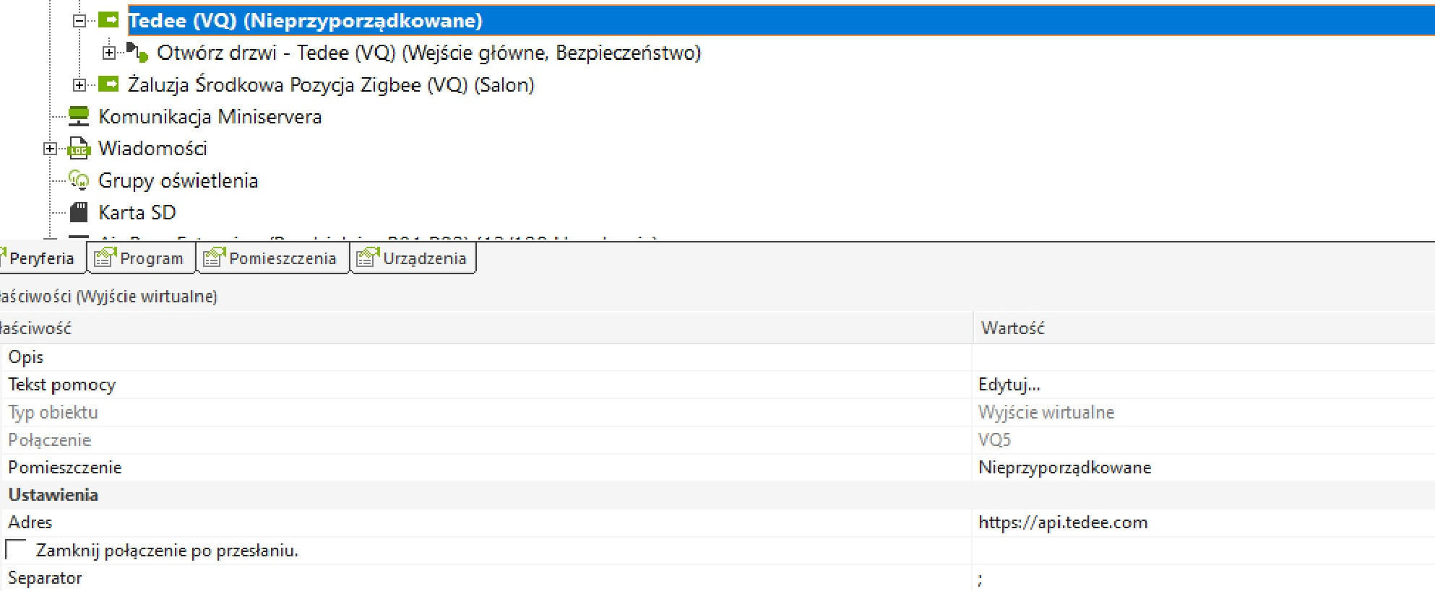Expand the Otwórz drzwi tree node
The height and width of the screenshot is (591, 1435).
[x=108, y=52]
